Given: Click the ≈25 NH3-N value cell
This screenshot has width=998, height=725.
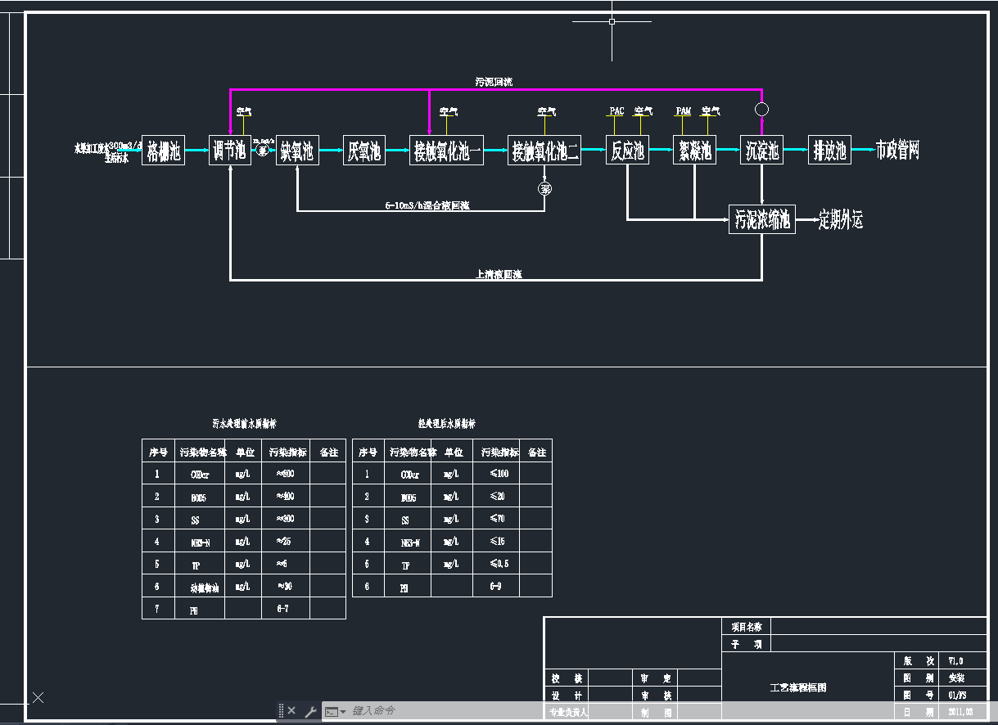Looking at the screenshot, I should click(x=285, y=541).
